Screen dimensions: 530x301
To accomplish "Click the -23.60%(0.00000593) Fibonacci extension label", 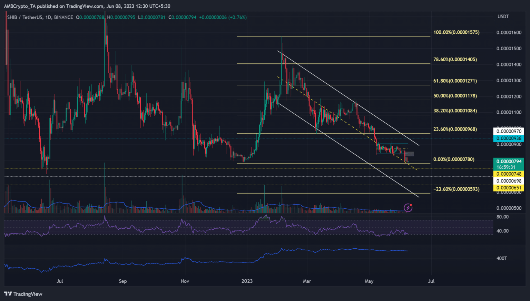I will tap(456, 189).
